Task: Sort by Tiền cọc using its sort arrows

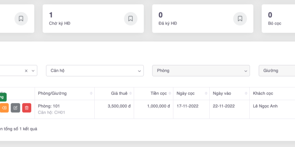Action: coord(170,94)
